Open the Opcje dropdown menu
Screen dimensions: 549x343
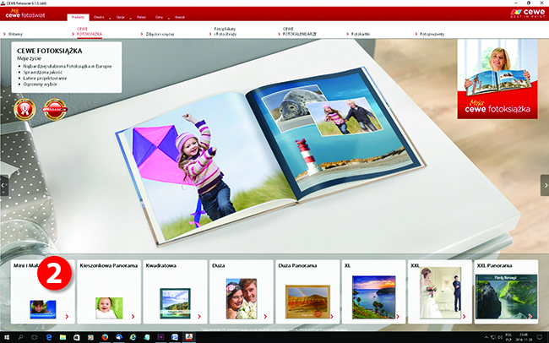[121, 16]
